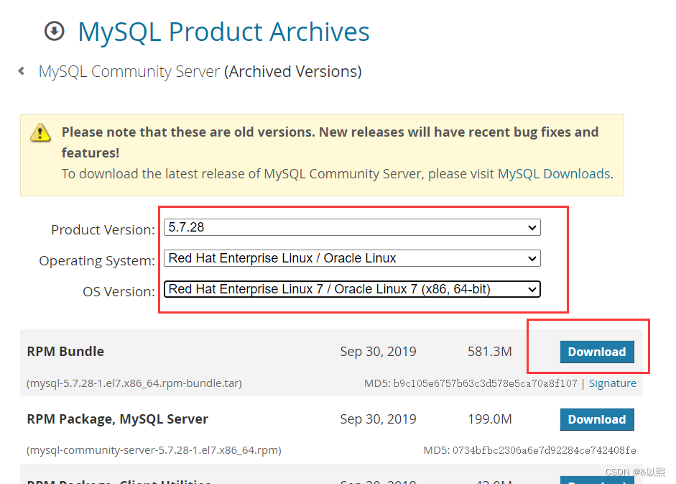Click the Operating System label
The height and width of the screenshot is (484, 676).
(x=97, y=261)
